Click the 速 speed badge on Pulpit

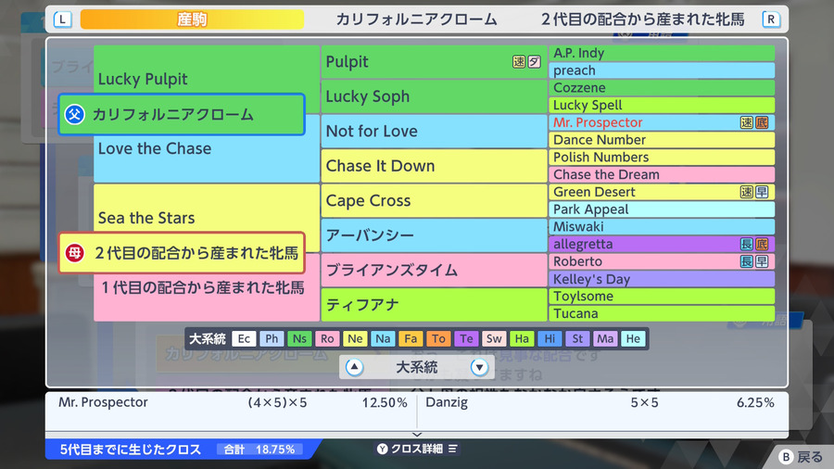click(519, 62)
